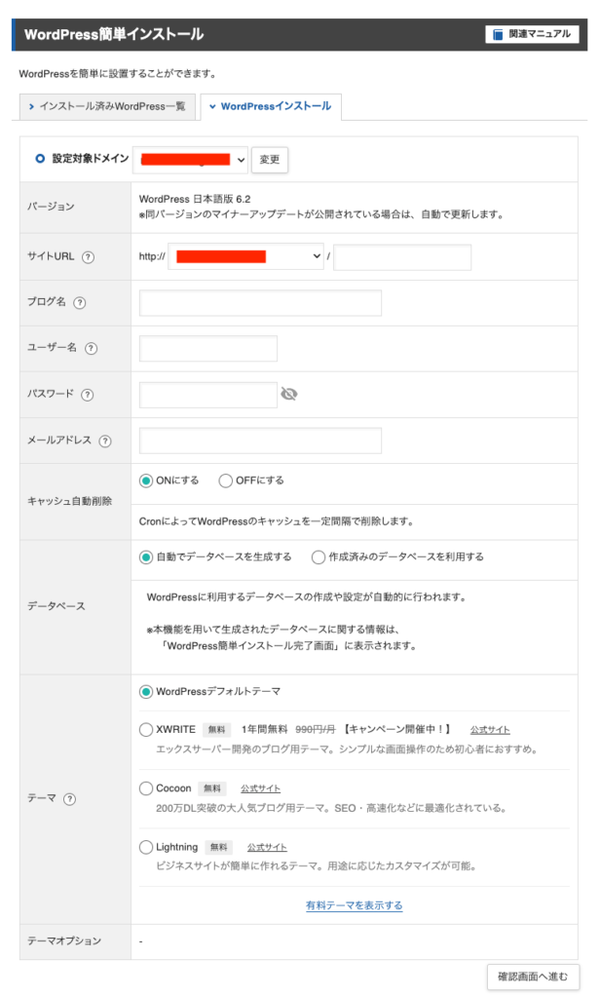The image size is (600, 998).
Task: Click the 変更 button
Action: 270,160
